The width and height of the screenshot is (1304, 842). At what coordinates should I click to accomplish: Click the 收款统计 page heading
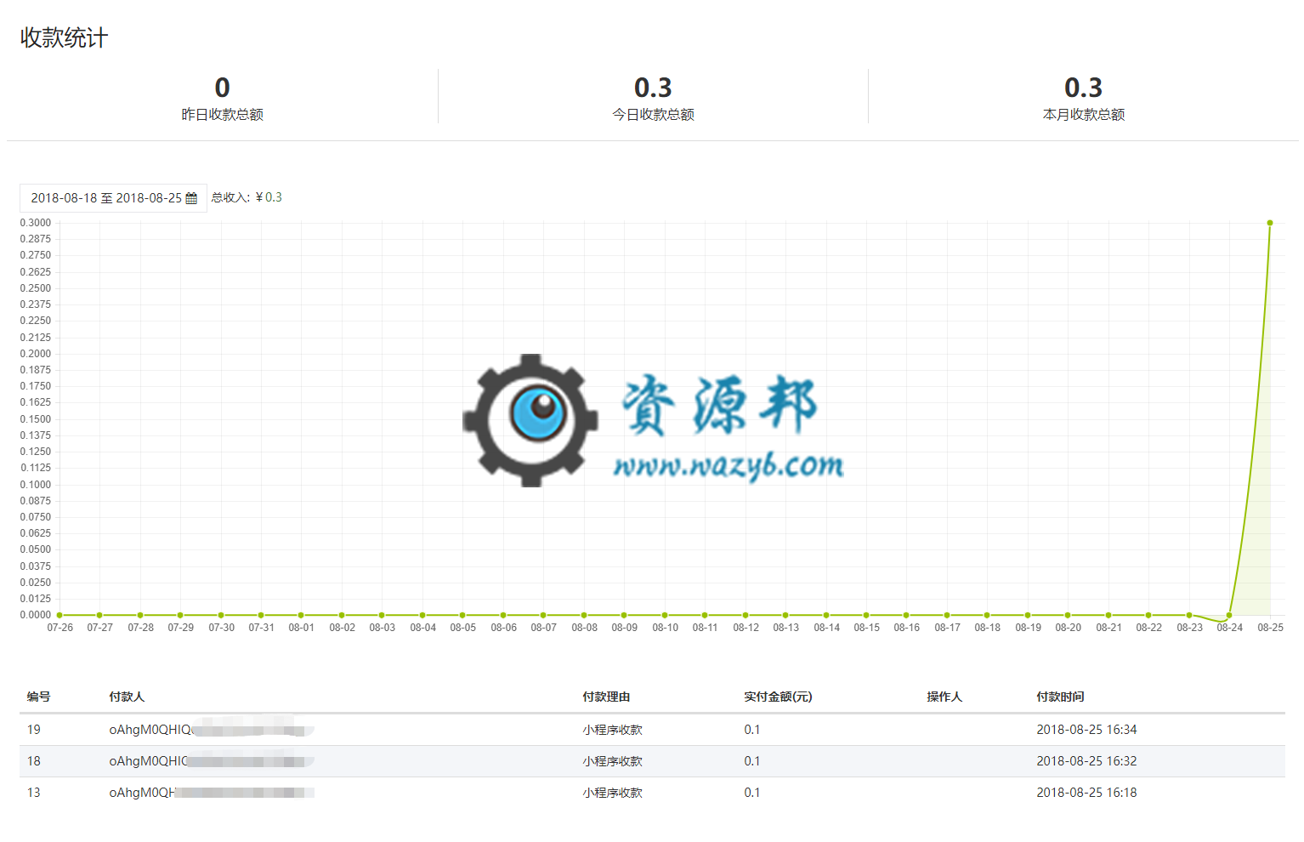(65, 38)
